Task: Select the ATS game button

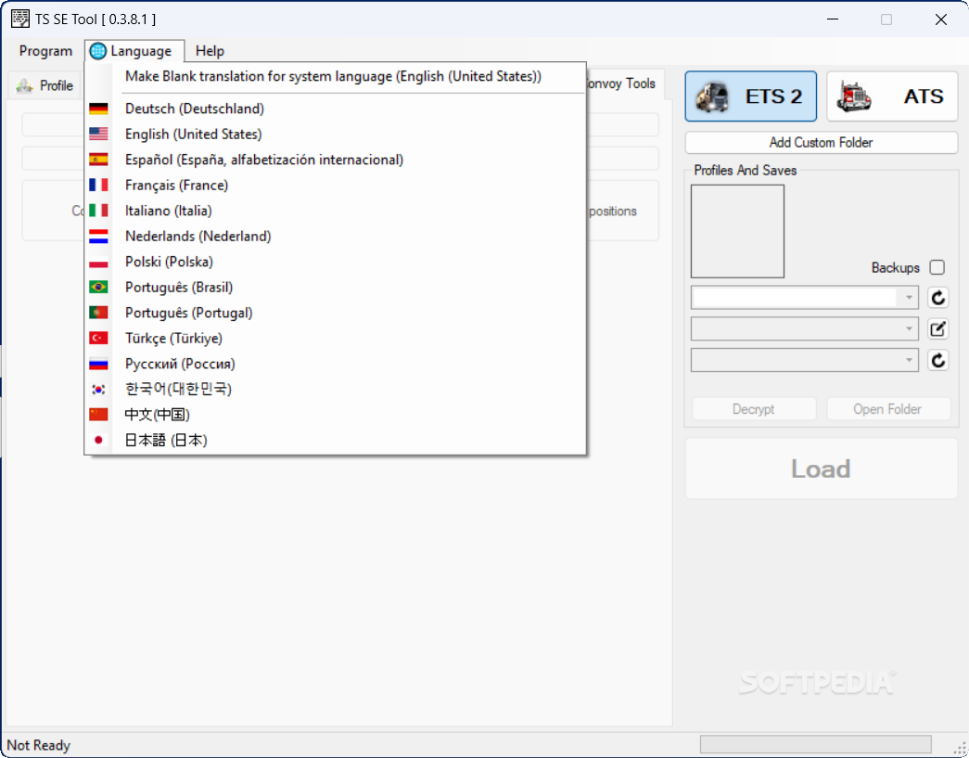Action: coord(892,96)
